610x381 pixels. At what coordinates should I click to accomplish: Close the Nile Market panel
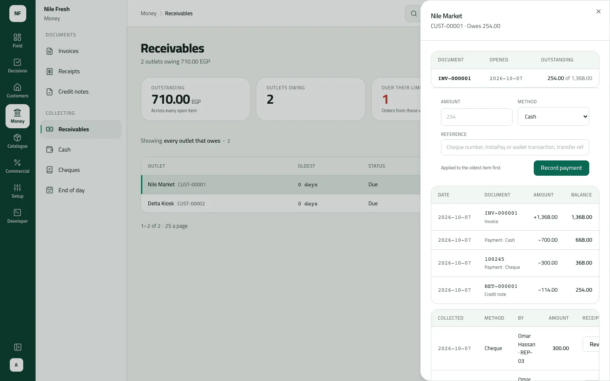pos(599,11)
